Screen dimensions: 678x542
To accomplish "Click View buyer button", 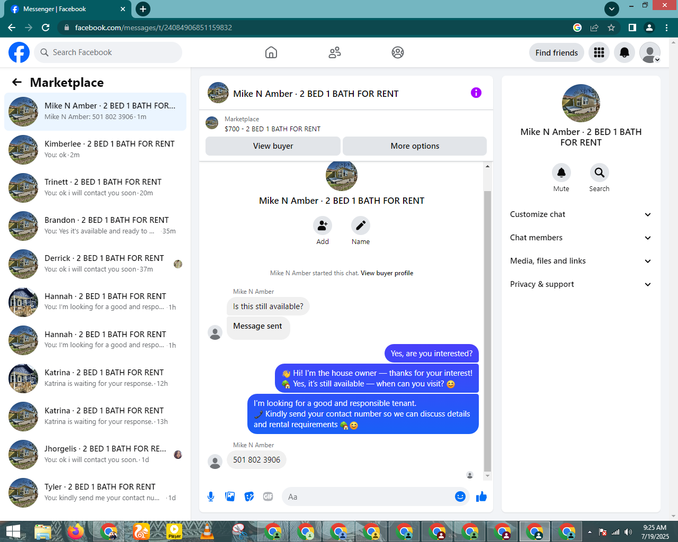I will pos(273,146).
